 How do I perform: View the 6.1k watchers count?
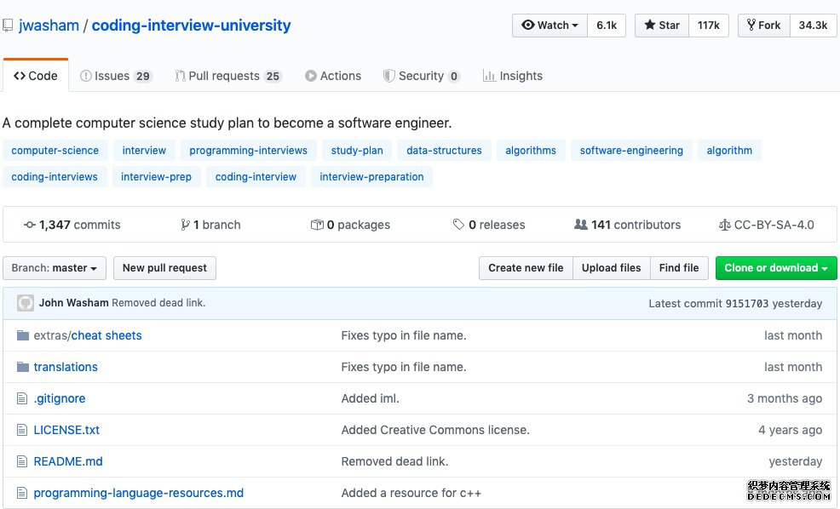click(607, 26)
